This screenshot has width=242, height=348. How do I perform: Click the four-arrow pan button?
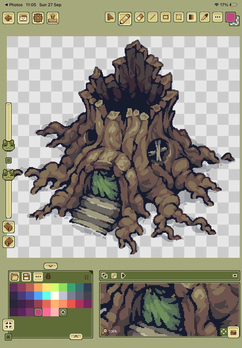[x=8, y=325]
